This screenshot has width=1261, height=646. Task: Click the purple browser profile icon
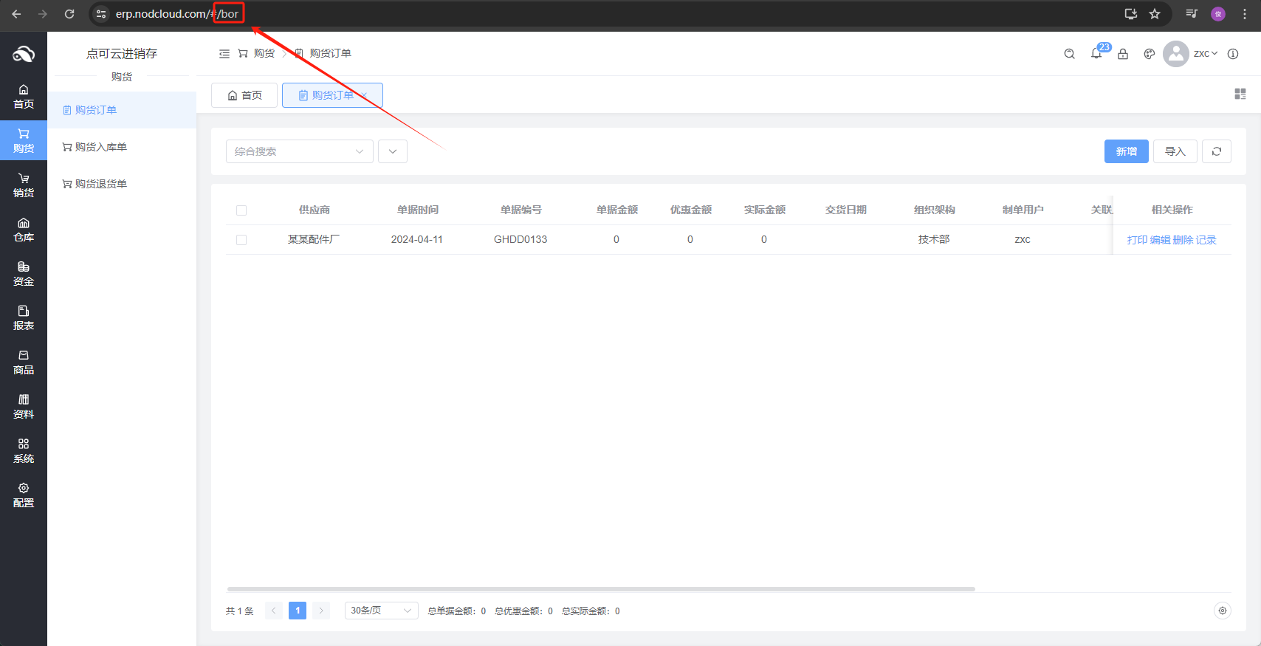pos(1218,14)
